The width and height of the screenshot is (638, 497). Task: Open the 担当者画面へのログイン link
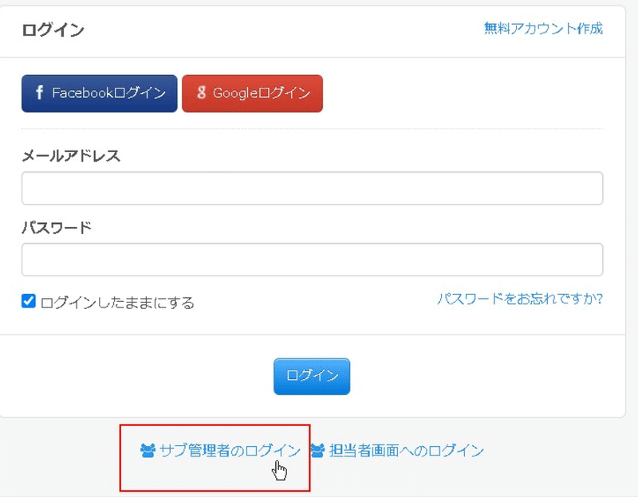[x=397, y=450]
